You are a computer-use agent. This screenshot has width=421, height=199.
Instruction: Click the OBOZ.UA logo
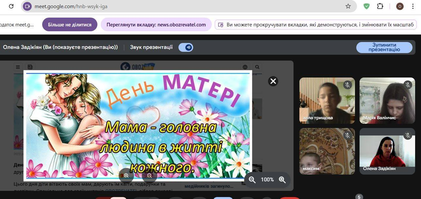(138, 66)
